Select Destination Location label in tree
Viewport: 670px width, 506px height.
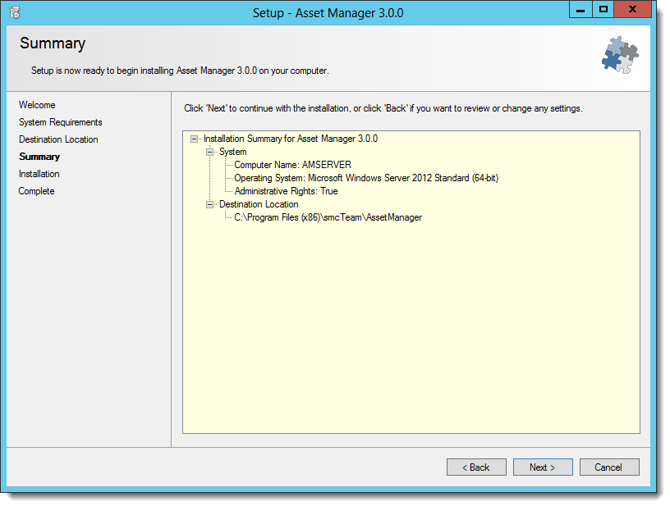259,204
